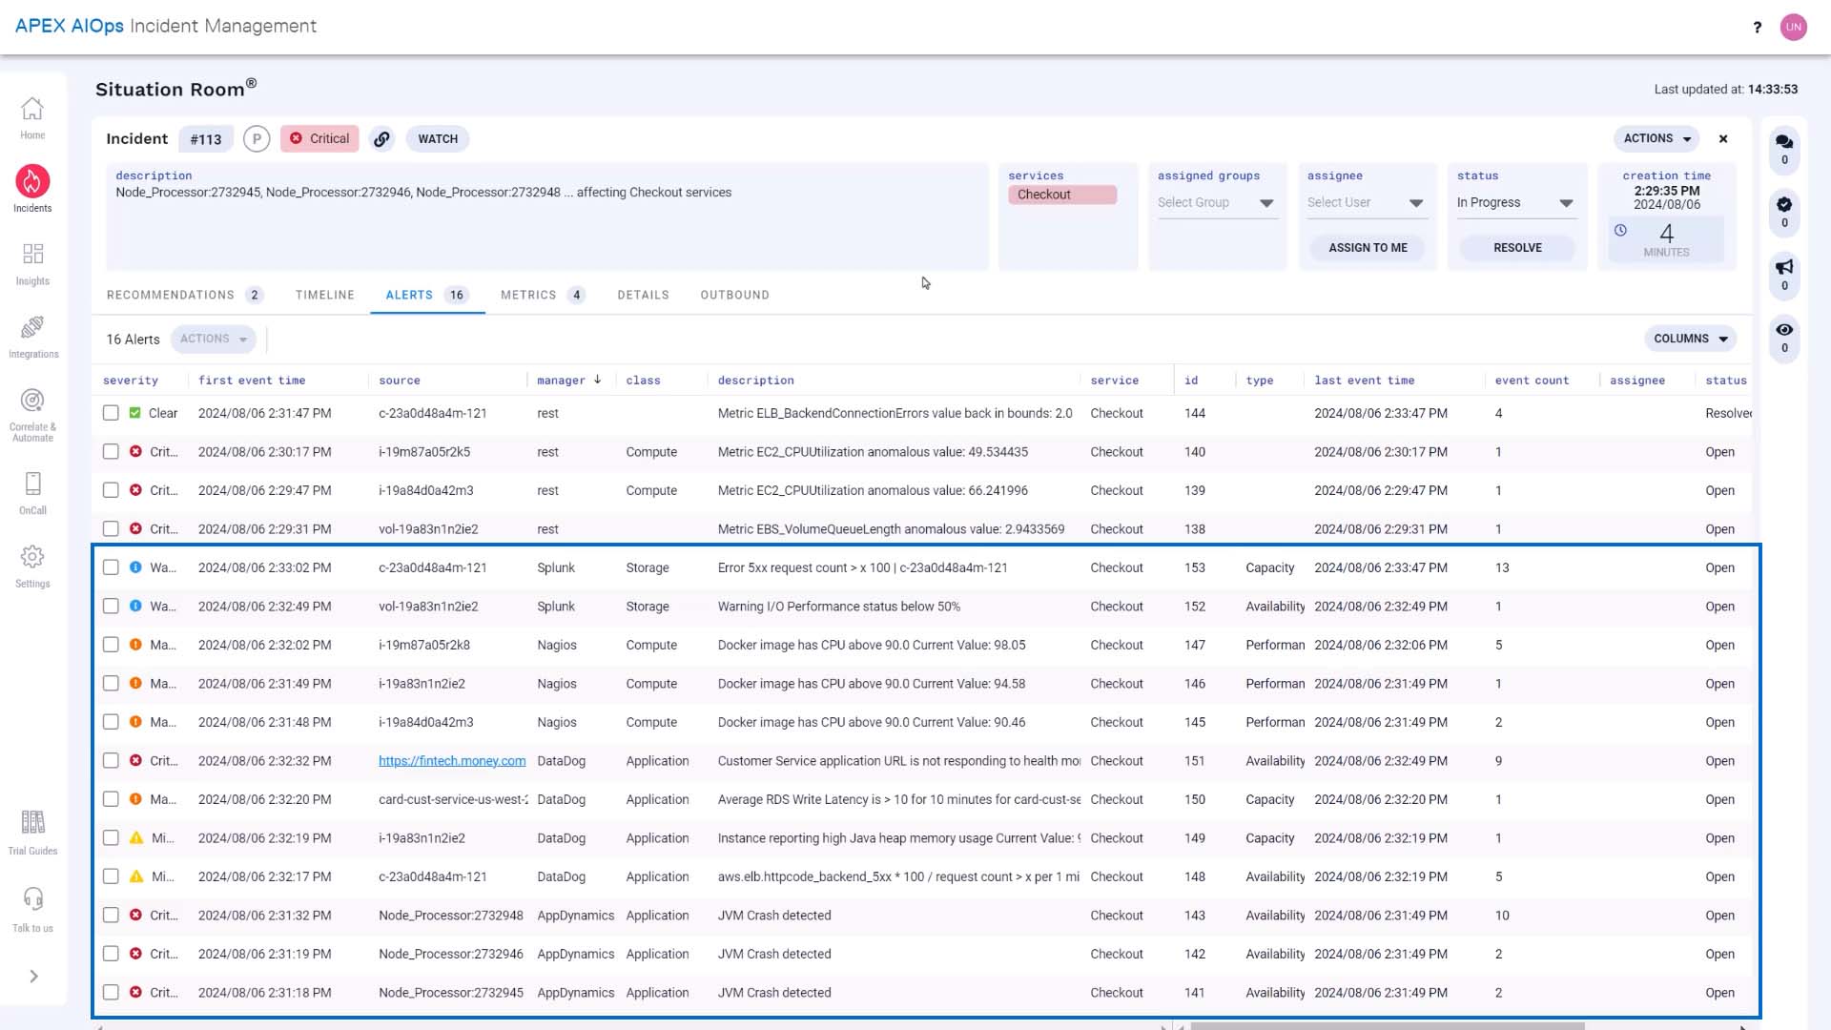Open Correlate & Automate icon
The width and height of the screenshot is (1831, 1030).
click(x=32, y=401)
